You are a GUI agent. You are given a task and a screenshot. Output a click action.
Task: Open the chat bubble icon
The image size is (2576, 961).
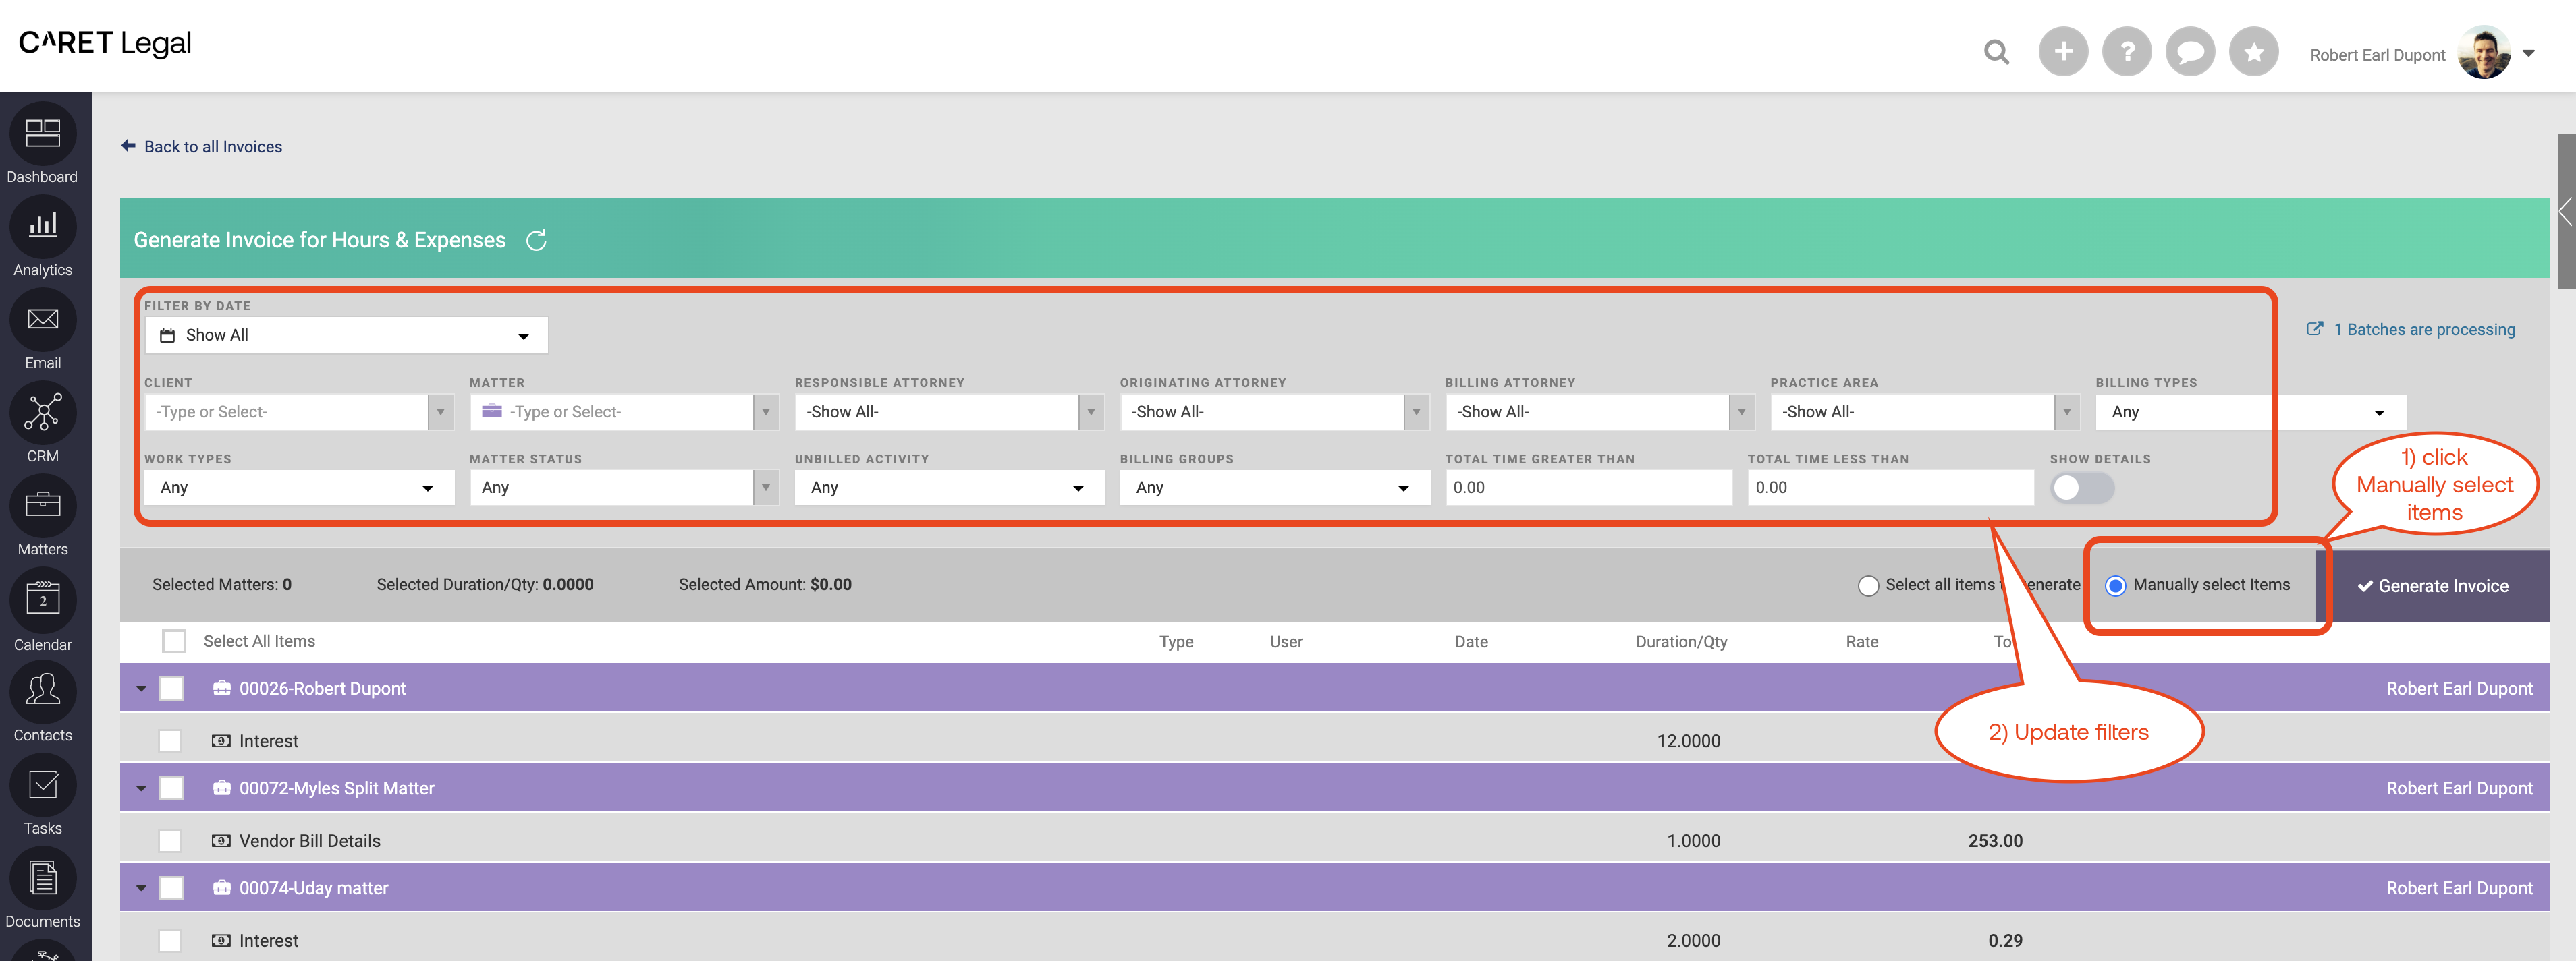point(2190,52)
